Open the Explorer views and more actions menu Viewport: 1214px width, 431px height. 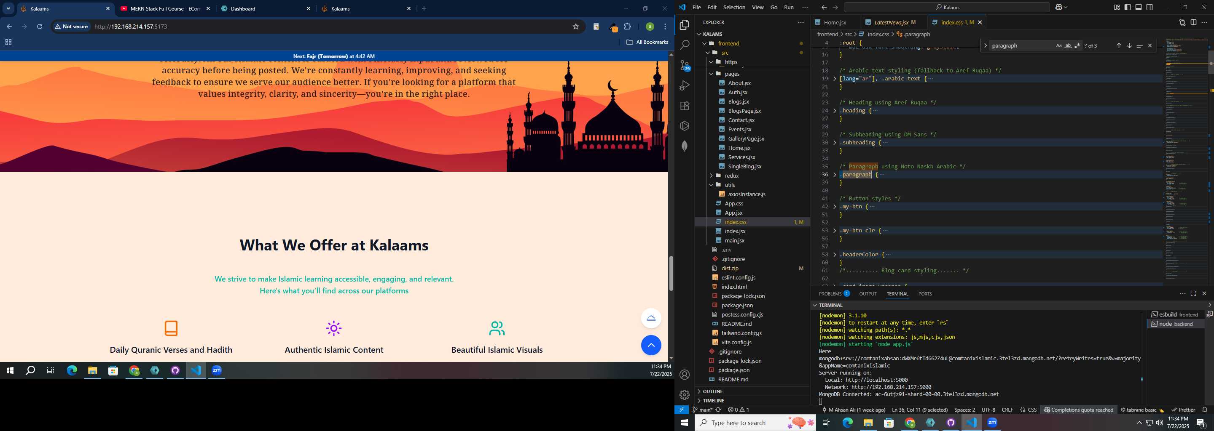tap(801, 23)
